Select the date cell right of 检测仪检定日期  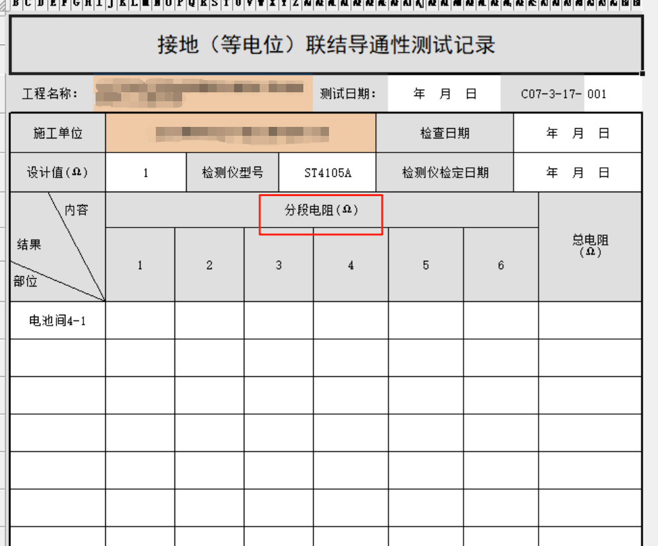(x=578, y=172)
